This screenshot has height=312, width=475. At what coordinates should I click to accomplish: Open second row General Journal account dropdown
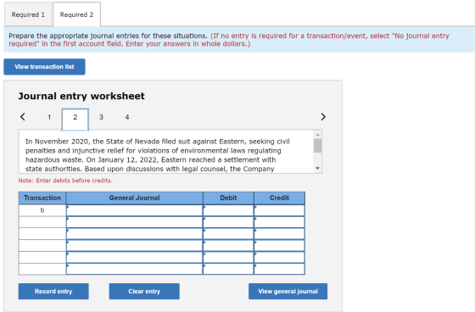(x=135, y=222)
